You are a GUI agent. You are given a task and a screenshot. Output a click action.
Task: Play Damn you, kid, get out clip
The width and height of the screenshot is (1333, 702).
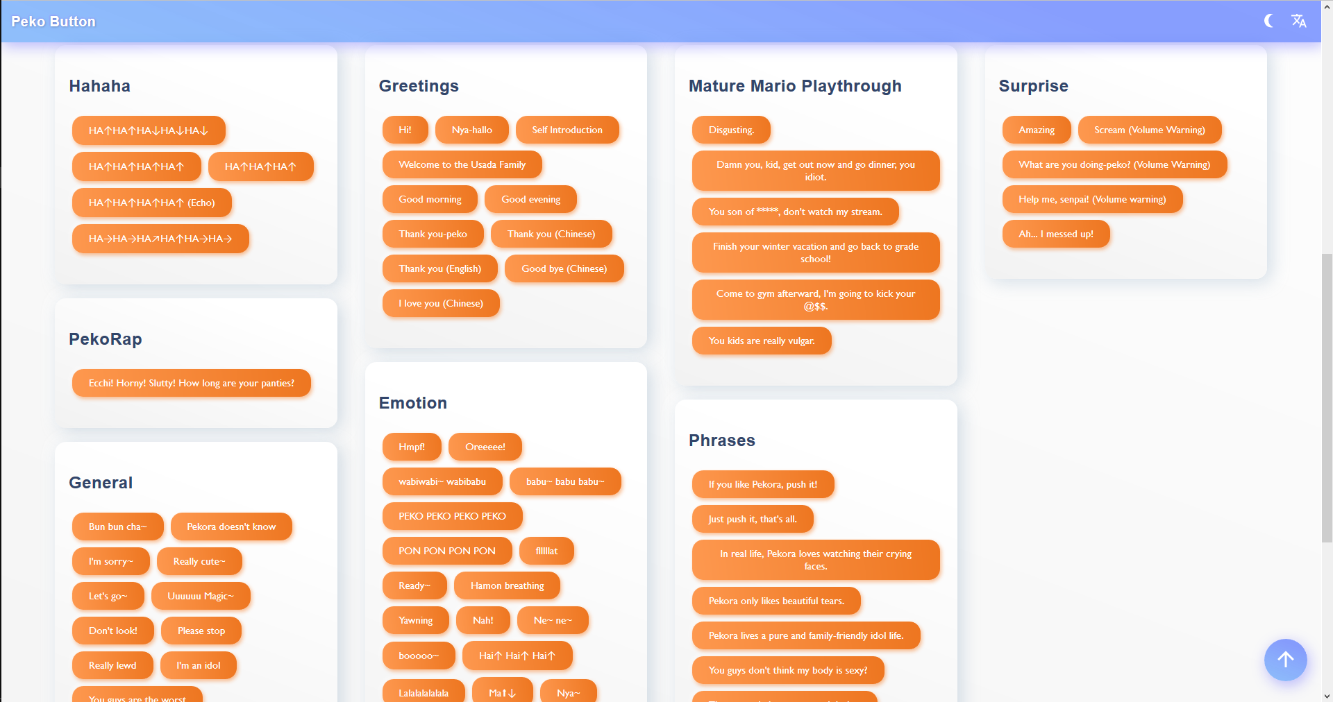(816, 171)
